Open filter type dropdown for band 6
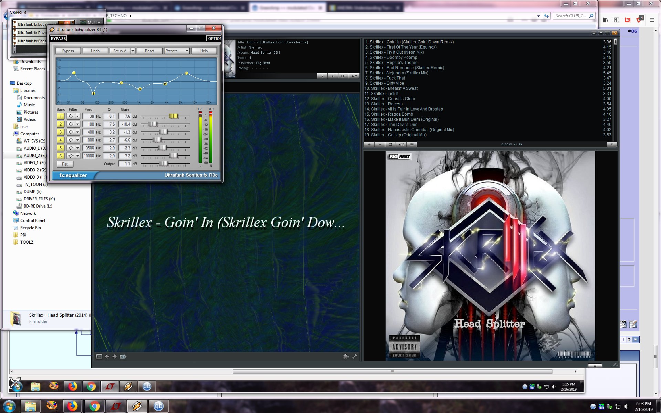This screenshot has width=661, height=413. pos(78,156)
